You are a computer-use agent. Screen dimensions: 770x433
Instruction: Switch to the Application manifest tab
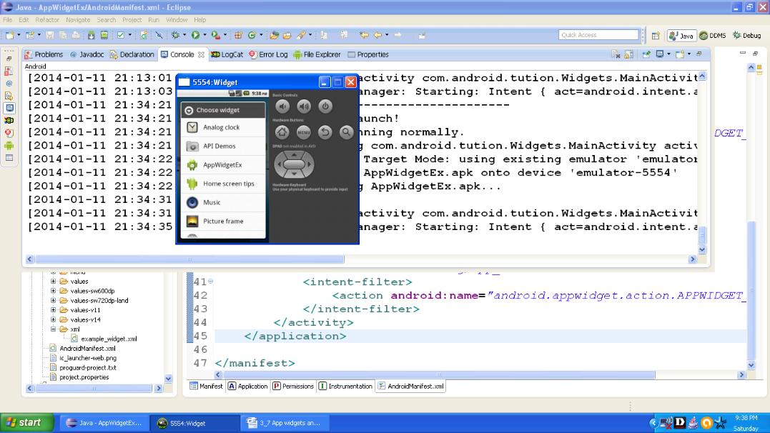[248, 387]
